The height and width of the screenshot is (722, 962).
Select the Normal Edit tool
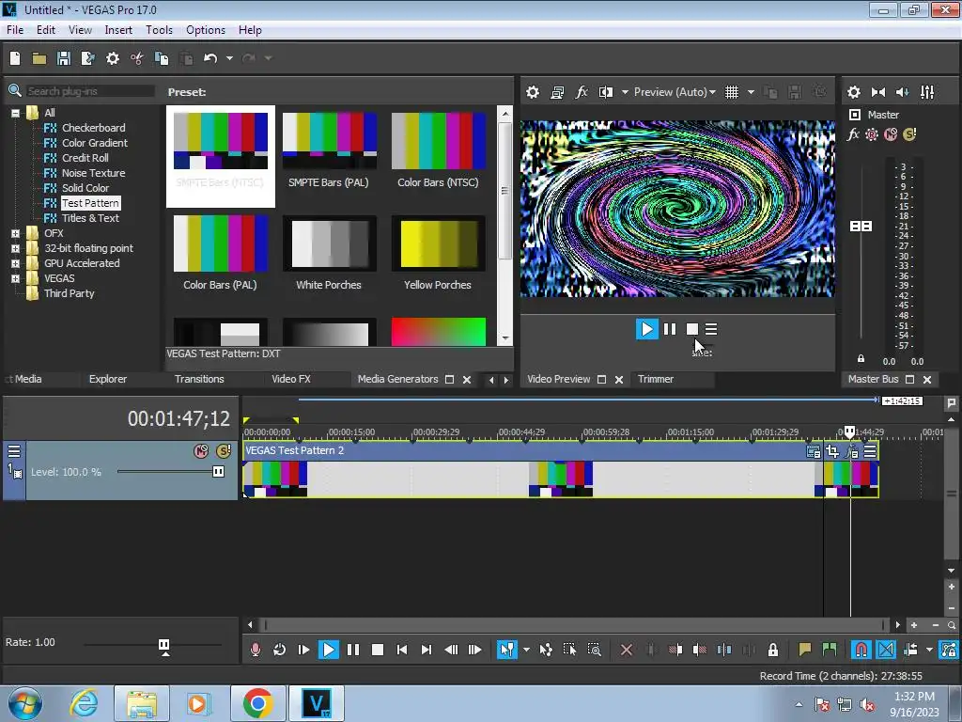tap(506, 650)
